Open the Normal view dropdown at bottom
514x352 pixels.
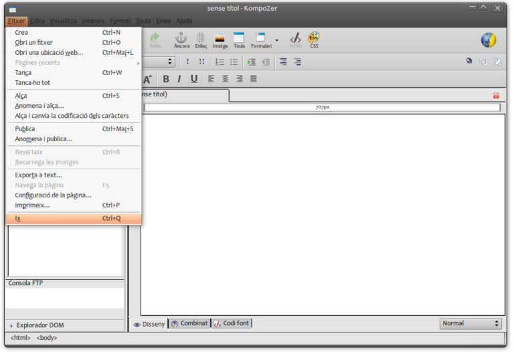click(x=470, y=323)
